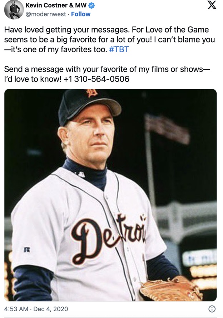Screen dimensions: 223x318
Task: Click the baseball glove in the photo
Action: pyautogui.click(x=171, y=288)
